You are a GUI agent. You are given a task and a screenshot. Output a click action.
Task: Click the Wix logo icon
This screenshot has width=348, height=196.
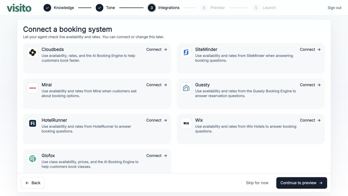(186, 123)
